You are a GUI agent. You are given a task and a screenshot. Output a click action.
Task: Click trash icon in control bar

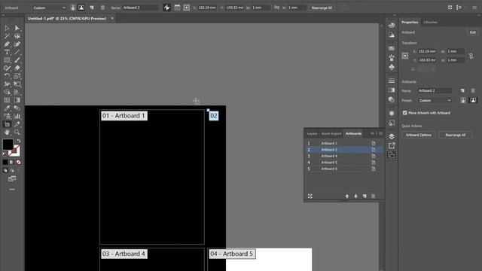(102, 8)
